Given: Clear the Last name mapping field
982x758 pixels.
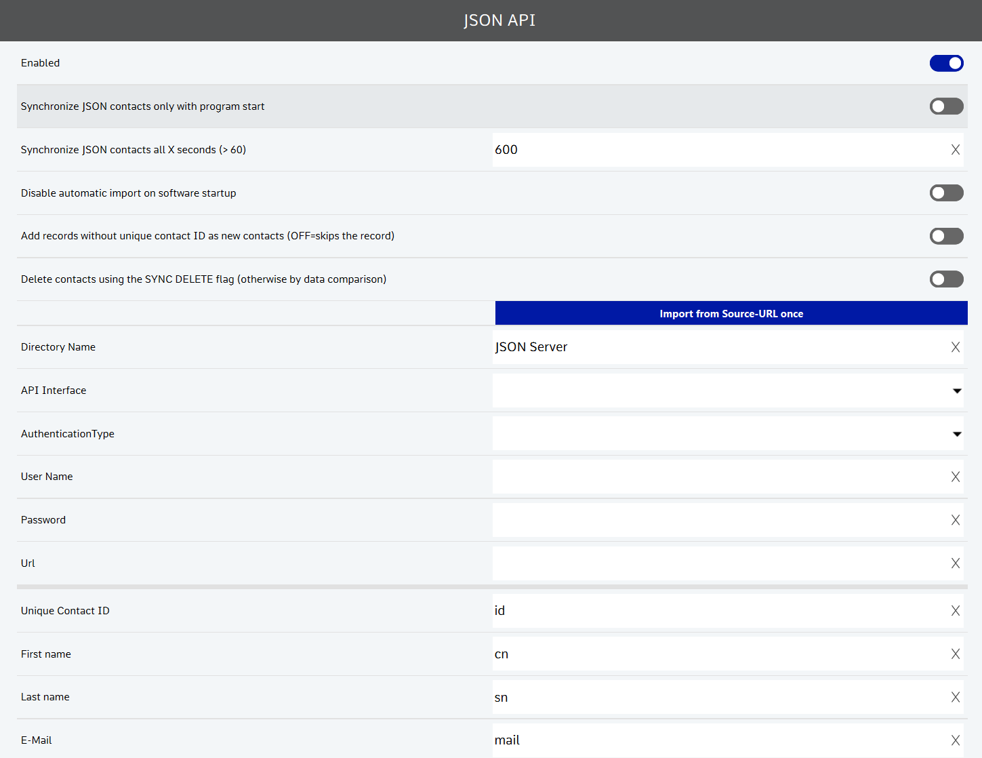Looking at the screenshot, I should (955, 698).
